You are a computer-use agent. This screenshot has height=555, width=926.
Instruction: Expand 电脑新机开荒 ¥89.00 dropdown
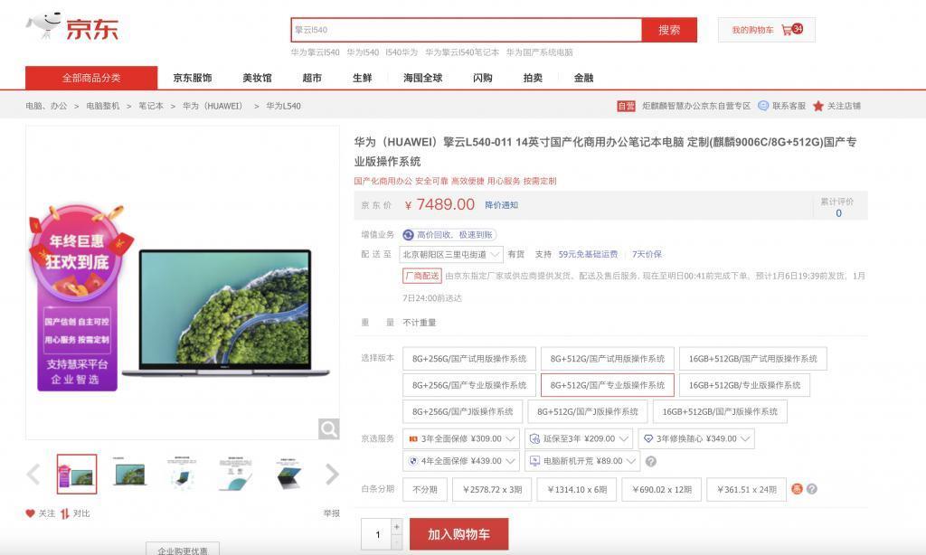point(582,461)
